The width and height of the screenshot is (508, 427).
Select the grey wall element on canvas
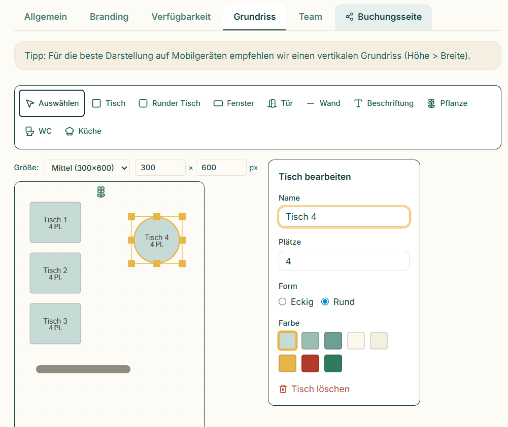click(83, 369)
